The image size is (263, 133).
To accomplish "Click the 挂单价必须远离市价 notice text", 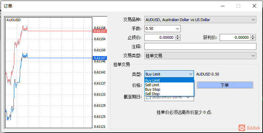I will pyautogui.click(x=184, y=112).
